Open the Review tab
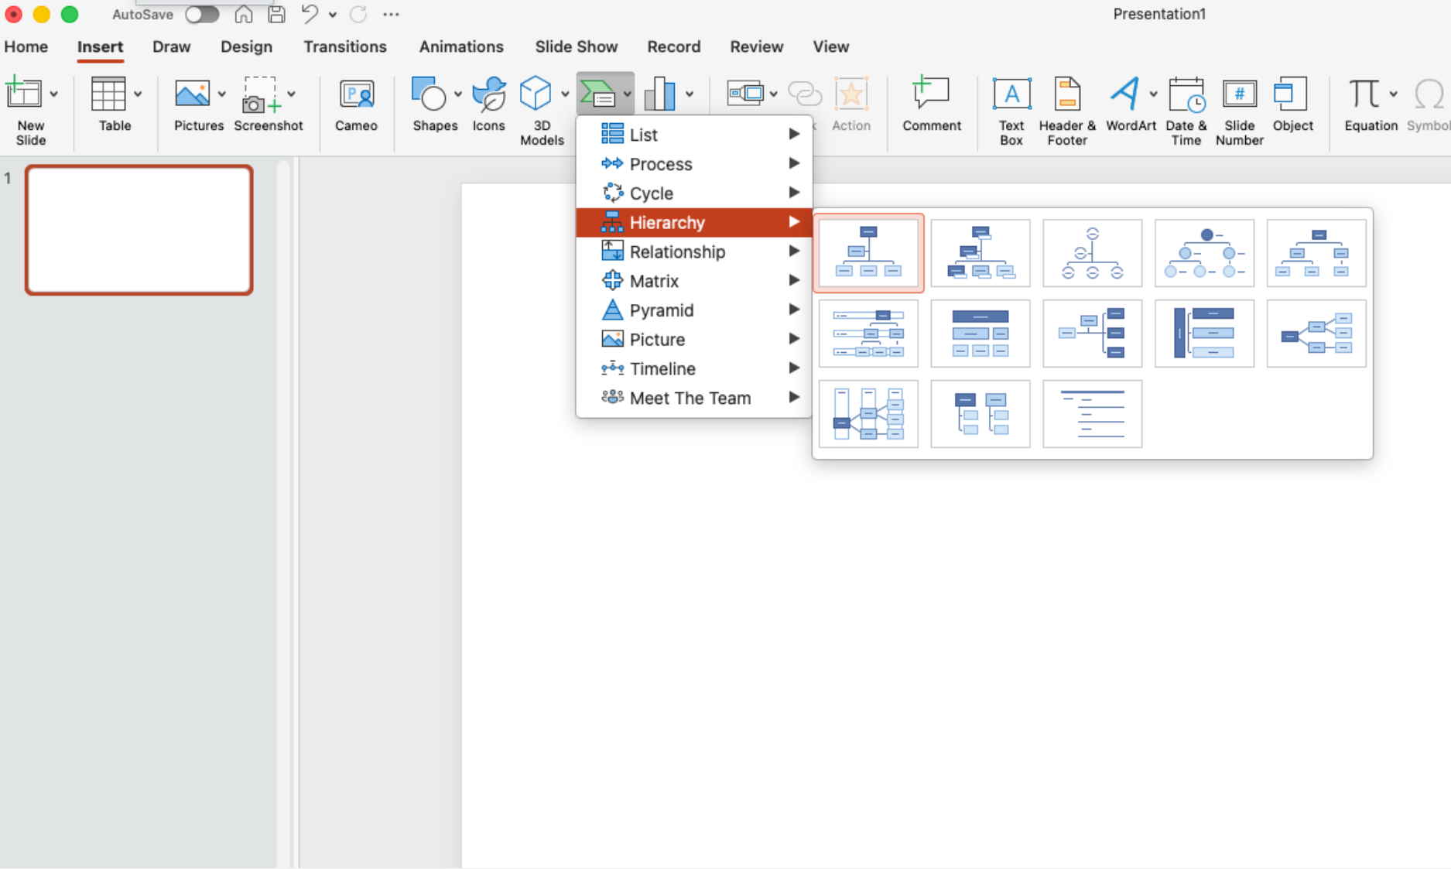Screen dimensions: 1451x869 point(757,46)
